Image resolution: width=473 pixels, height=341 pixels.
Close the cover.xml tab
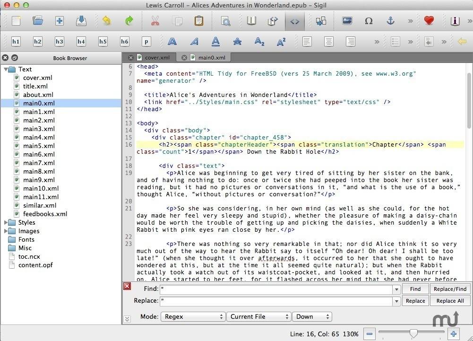(130, 57)
